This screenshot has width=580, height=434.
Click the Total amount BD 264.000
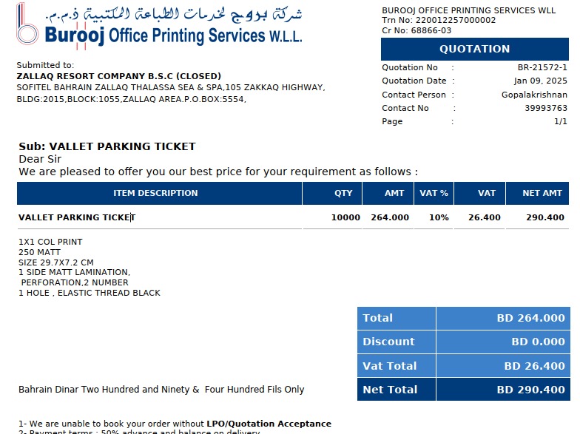pyautogui.click(x=530, y=318)
